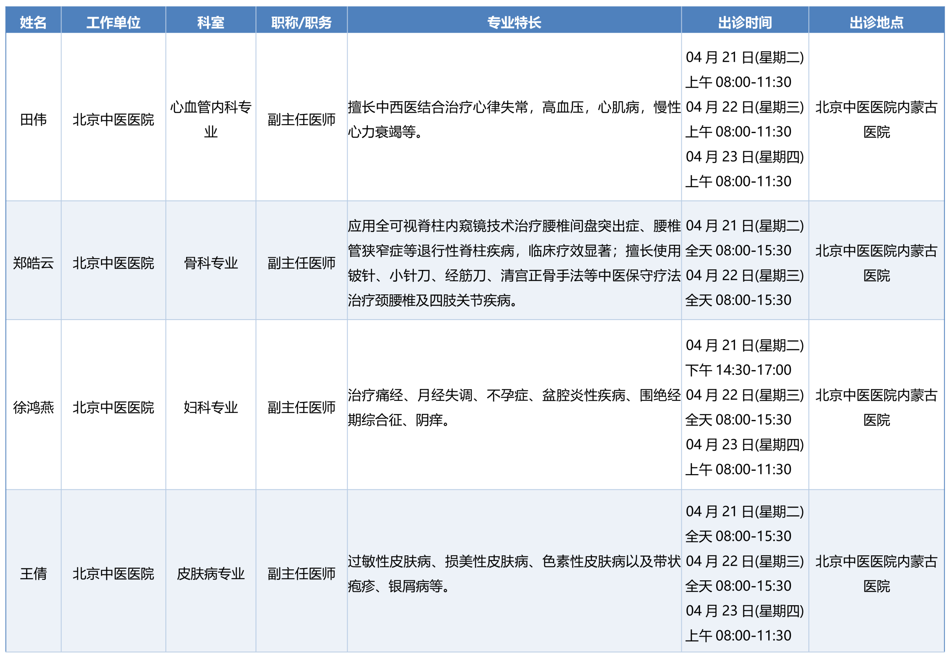
Task: Click the 出诊时间 column header
Action: [744, 22]
